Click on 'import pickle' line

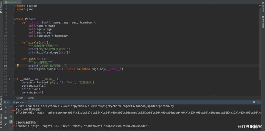(26, 6)
